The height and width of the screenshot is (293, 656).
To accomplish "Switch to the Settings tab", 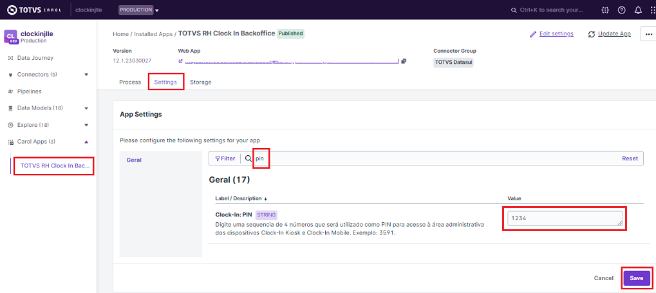I will click(x=165, y=82).
